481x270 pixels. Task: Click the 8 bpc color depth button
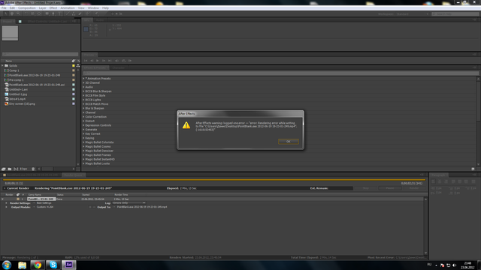coord(23,169)
